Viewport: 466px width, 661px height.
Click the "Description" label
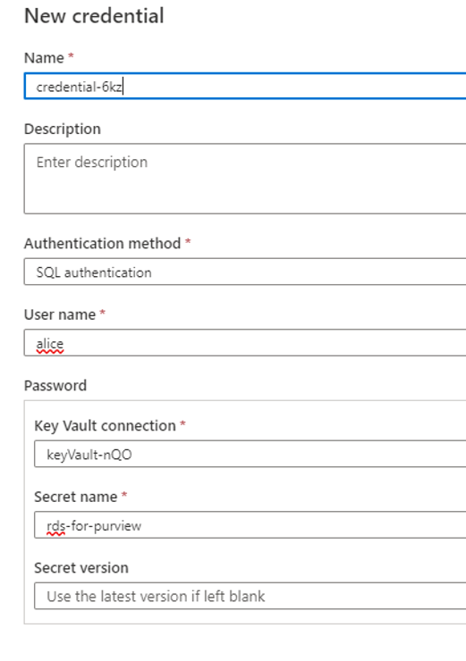point(63,129)
